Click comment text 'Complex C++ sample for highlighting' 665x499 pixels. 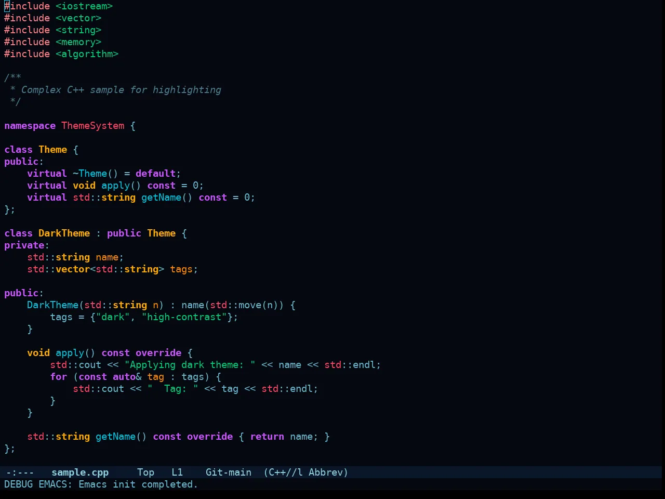click(x=121, y=90)
